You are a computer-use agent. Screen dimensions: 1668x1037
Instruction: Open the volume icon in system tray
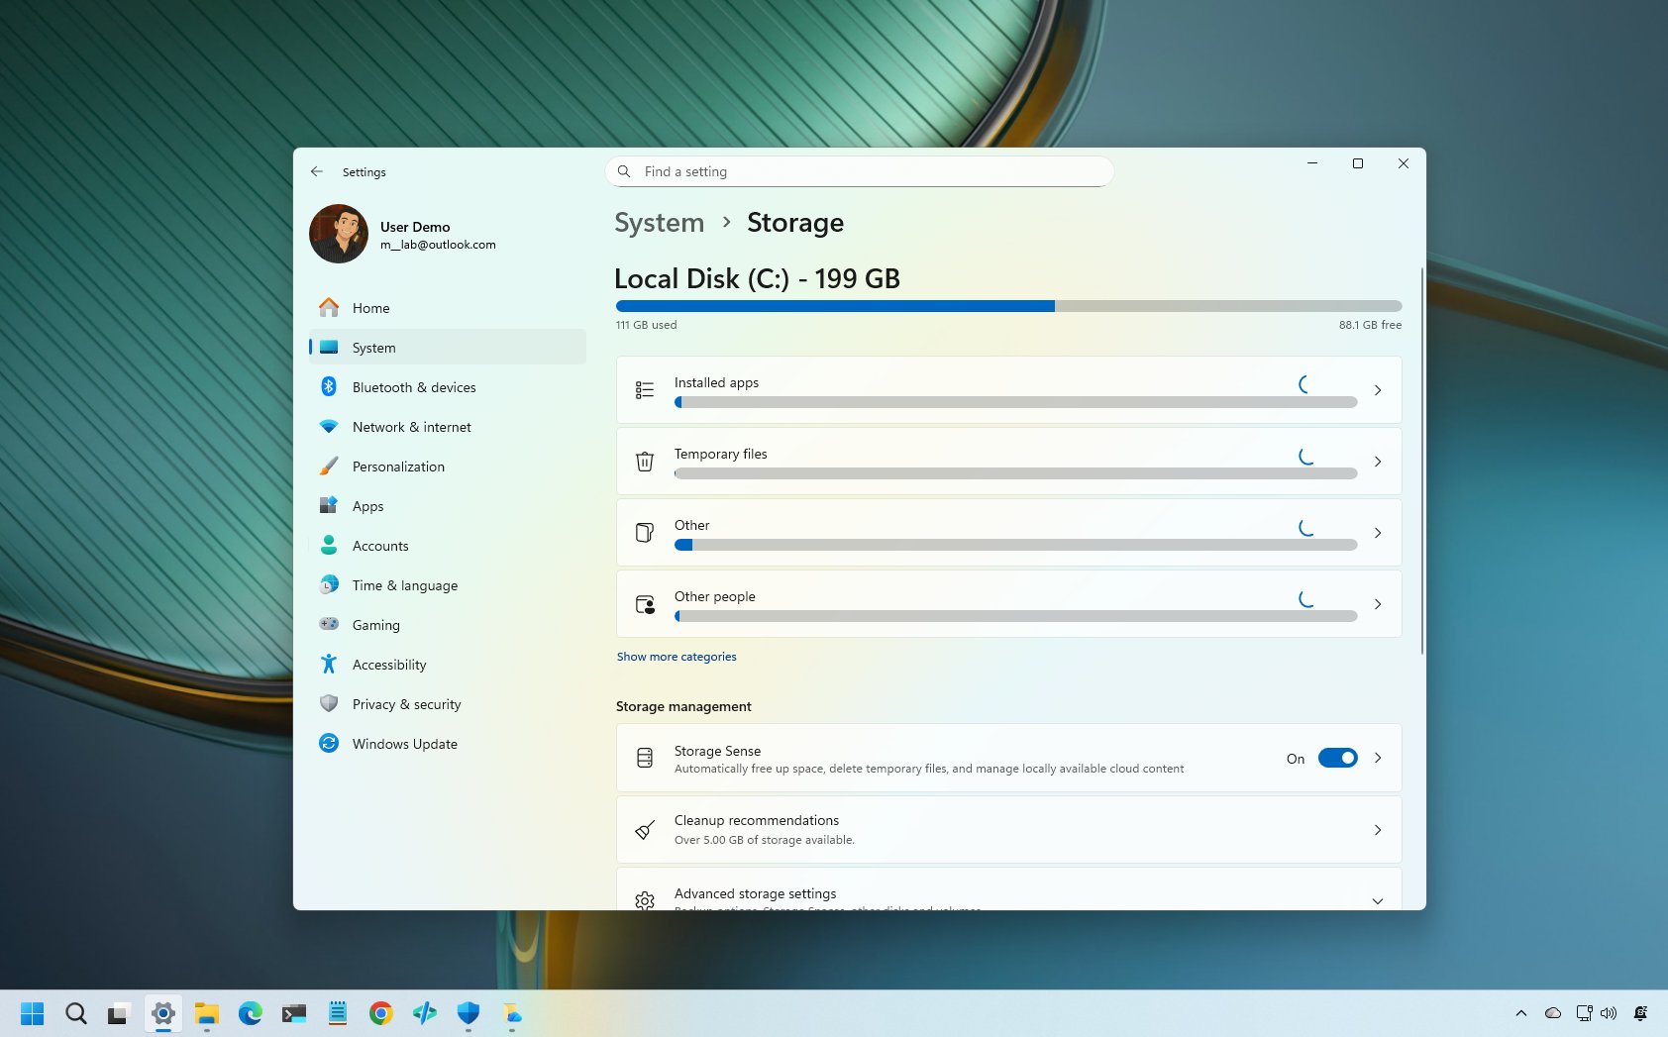pos(1609,1013)
